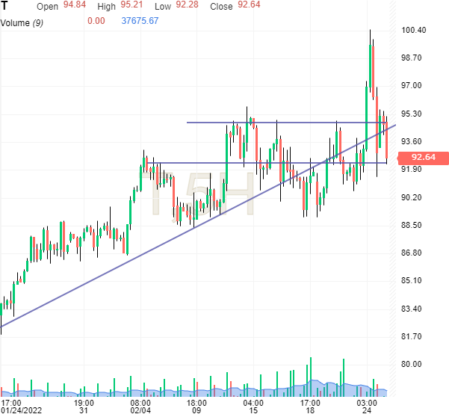Click the 15H timeframe watermark
Viewport: 449px width, 417px height.
point(200,194)
